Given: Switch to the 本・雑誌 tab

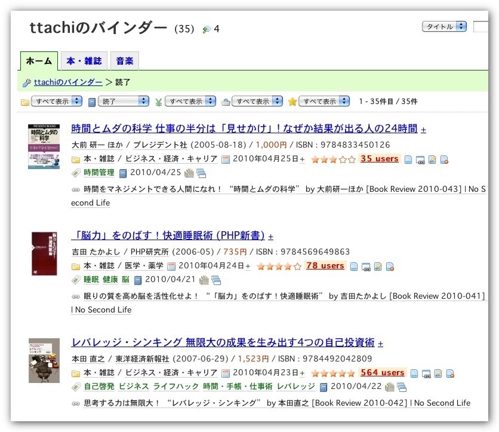Looking at the screenshot, I should tap(84, 61).
